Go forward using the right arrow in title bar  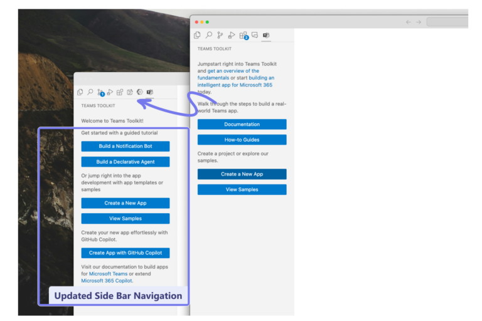point(419,22)
